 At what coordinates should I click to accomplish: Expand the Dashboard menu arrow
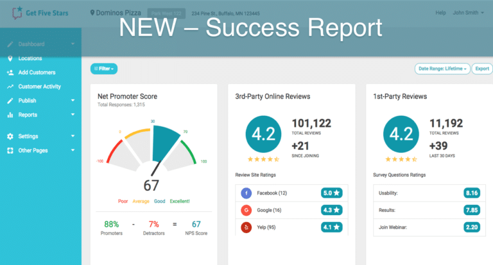[x=73, y=44]
